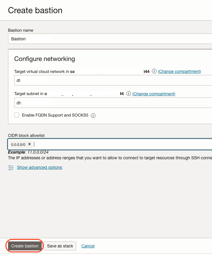Click the sliders icon beside advanced options
The height and width of the screenshot is (254, 212).
point(11,168)
